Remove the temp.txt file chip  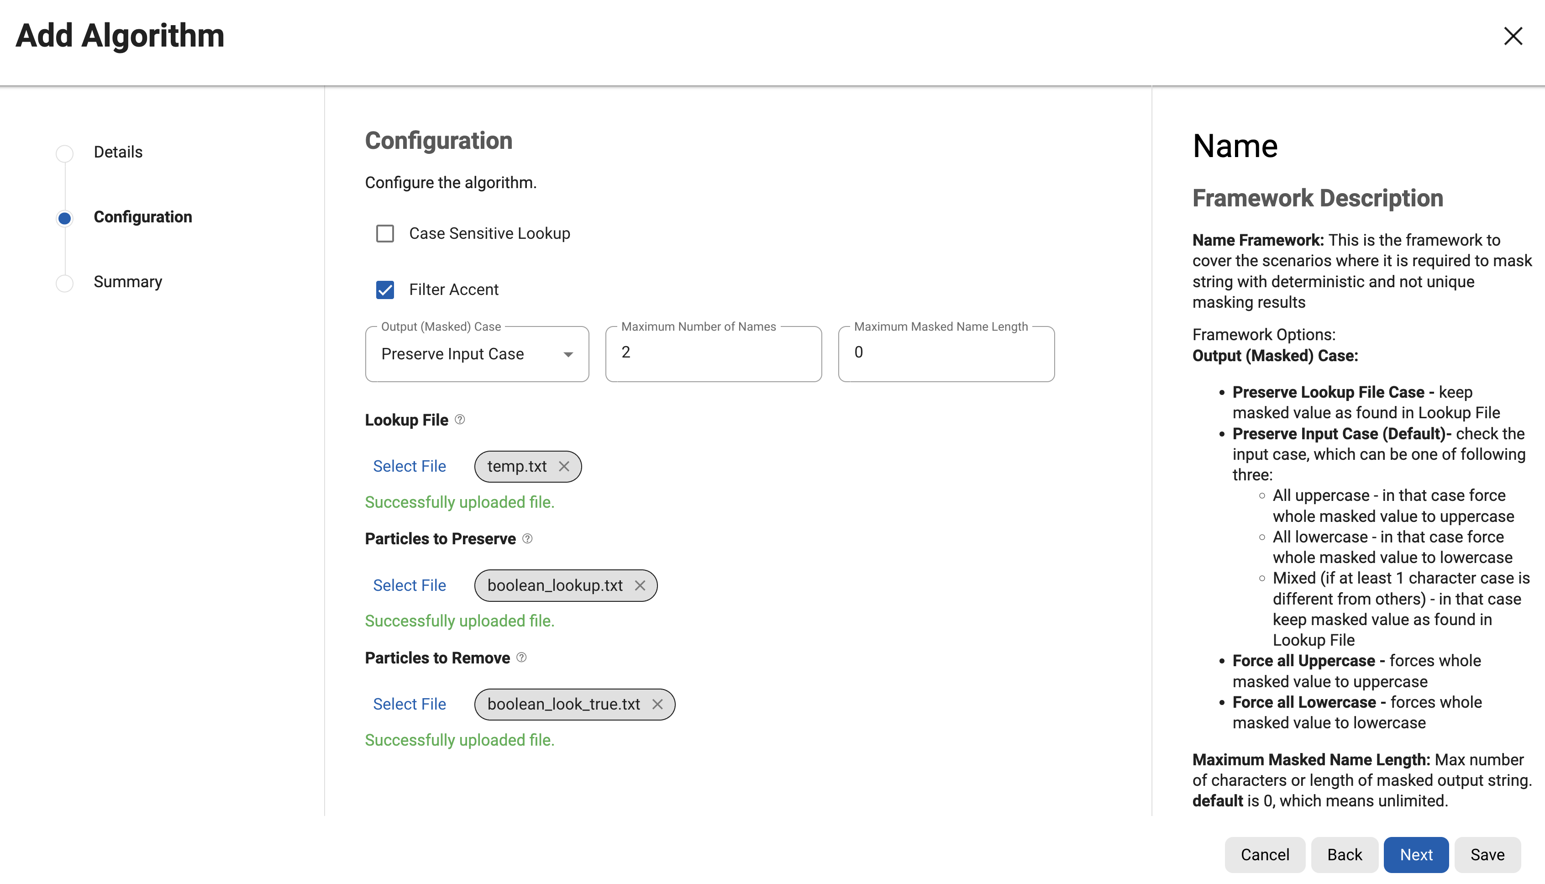pyautogui.click(x=564, y=466)
